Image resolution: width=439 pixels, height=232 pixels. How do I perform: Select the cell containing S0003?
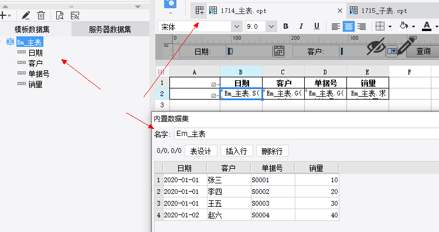[273, 203]
